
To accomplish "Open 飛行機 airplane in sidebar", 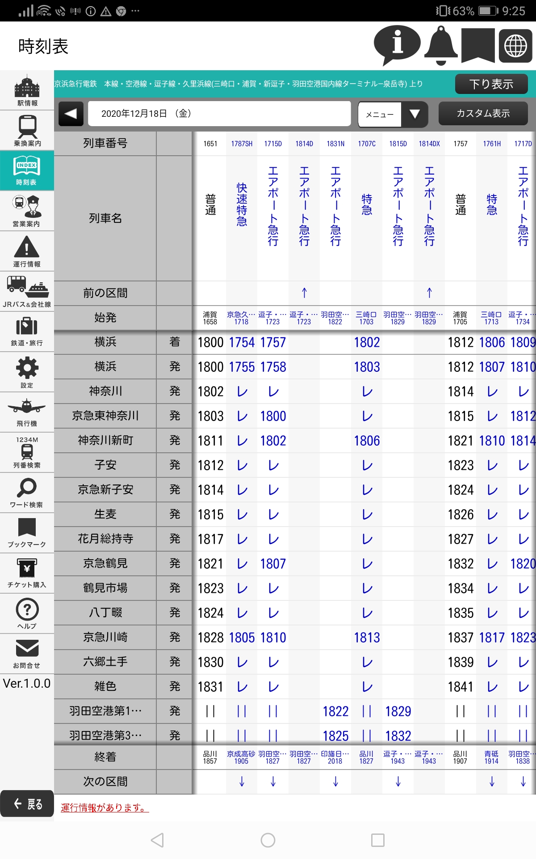I will [x=27, y=412].
